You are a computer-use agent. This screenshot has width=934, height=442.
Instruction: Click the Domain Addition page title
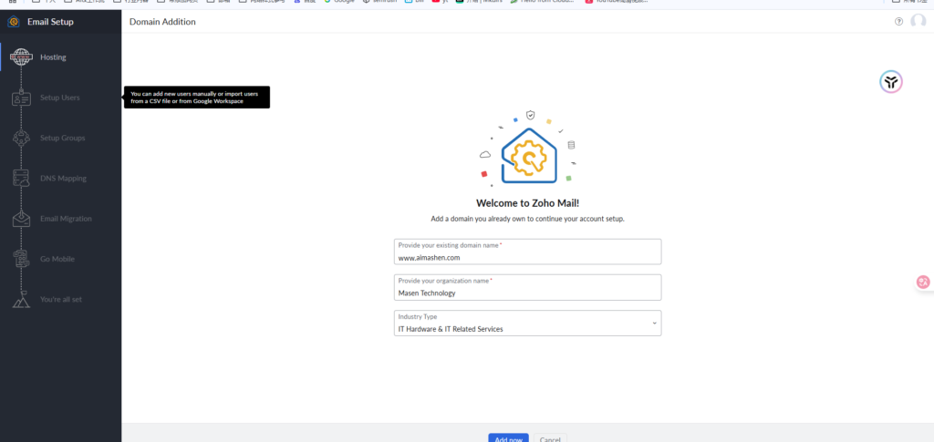pos(162,22)
